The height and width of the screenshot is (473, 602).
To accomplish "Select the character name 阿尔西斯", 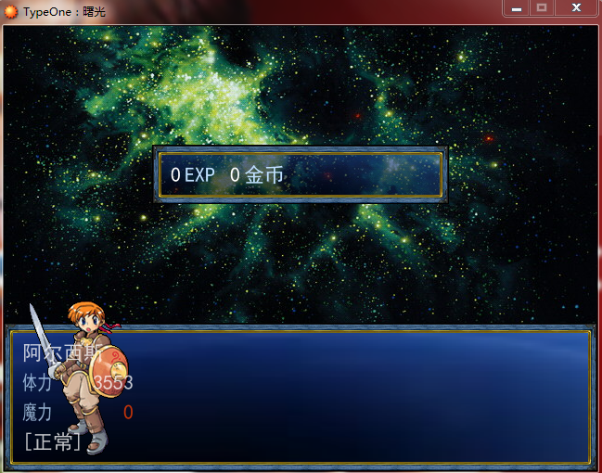I will [62, 352].
